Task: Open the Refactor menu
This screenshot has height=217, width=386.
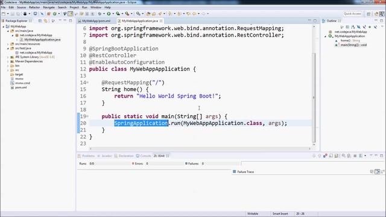Action: pyautogui.click(x=34, y=7)
